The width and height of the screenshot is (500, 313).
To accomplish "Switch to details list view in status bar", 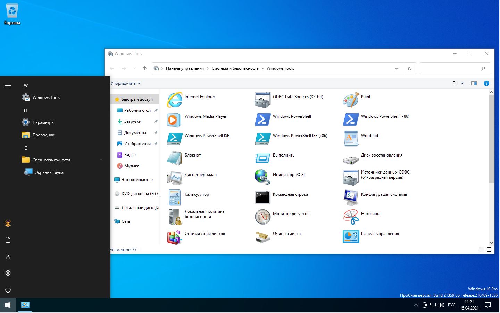I will [x=482, y=249].
